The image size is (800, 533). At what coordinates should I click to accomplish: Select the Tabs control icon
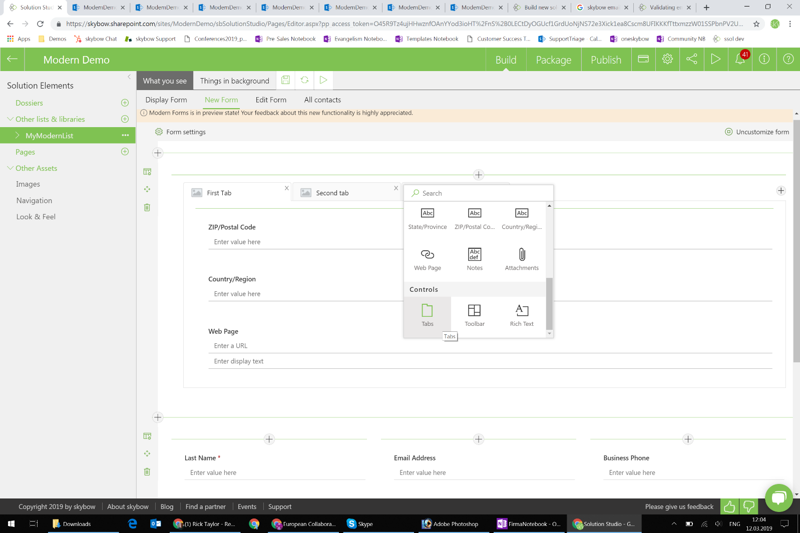point(427,311)
